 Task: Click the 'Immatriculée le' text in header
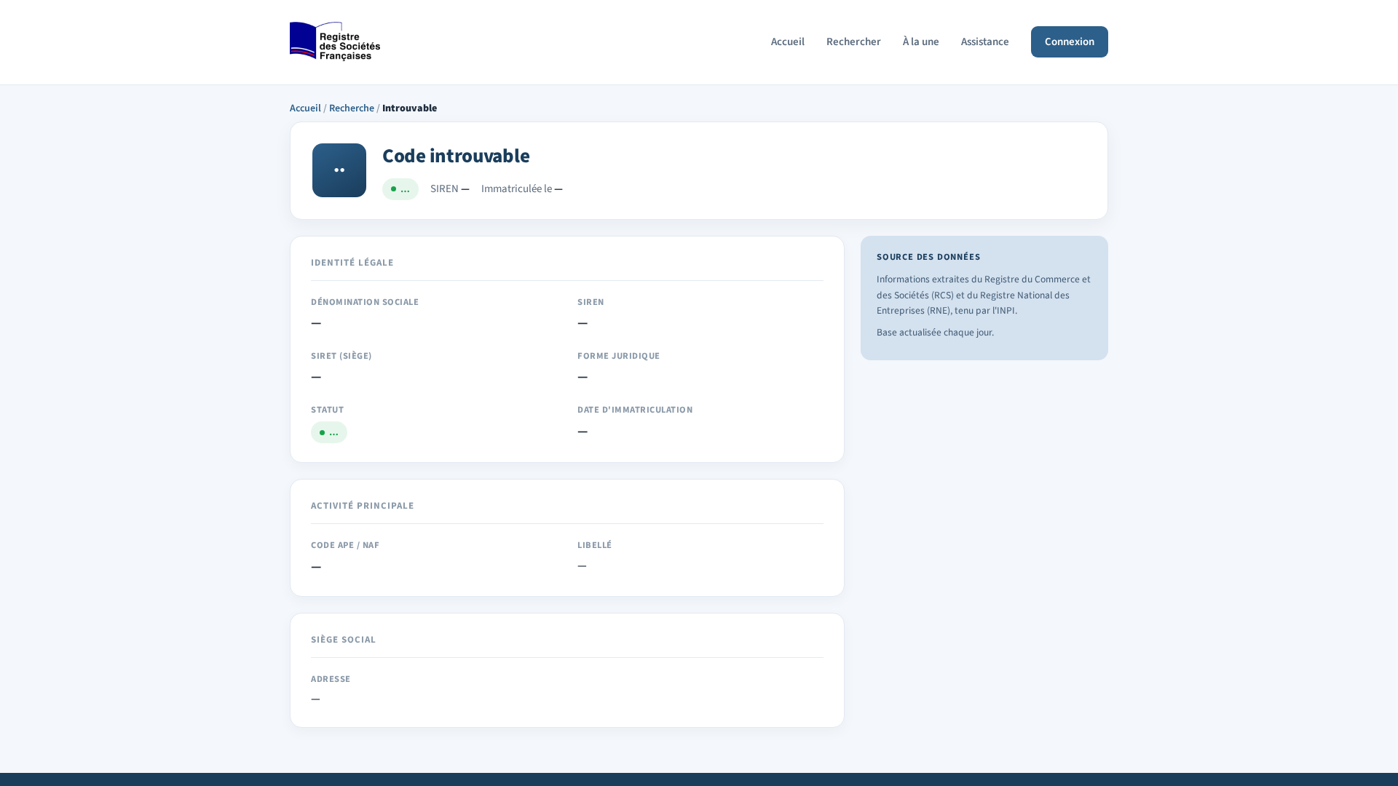516,188
